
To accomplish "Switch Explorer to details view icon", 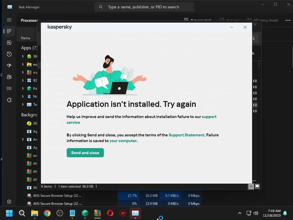I will (251, 186).
